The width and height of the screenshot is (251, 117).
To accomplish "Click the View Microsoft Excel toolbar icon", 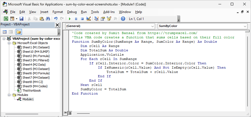I will 6,19.
